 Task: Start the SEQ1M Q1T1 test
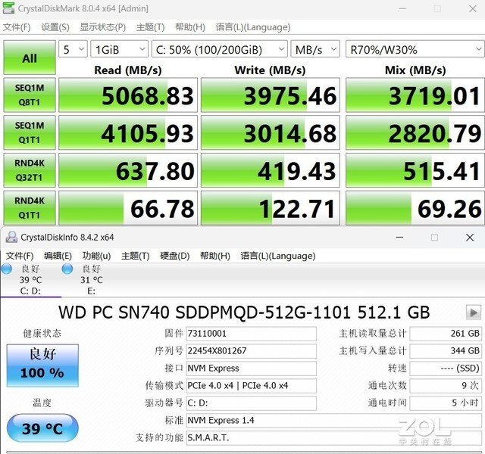tap(30, 132)
